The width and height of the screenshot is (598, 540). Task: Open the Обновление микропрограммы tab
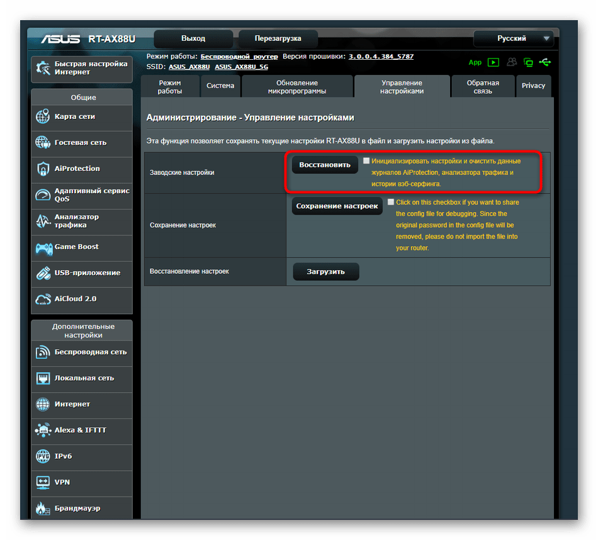point(297,87)
